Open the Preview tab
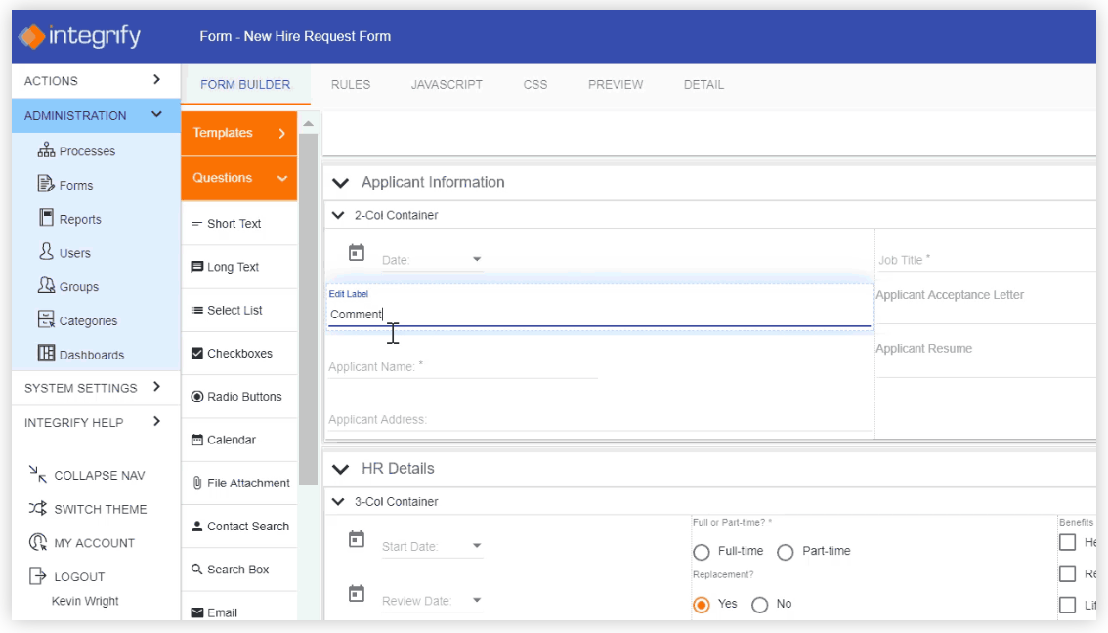This screenshot has width=1108, height=633. click(616, 85)
